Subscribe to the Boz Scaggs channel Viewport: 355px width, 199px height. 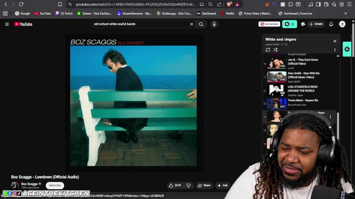pos(55,185)
